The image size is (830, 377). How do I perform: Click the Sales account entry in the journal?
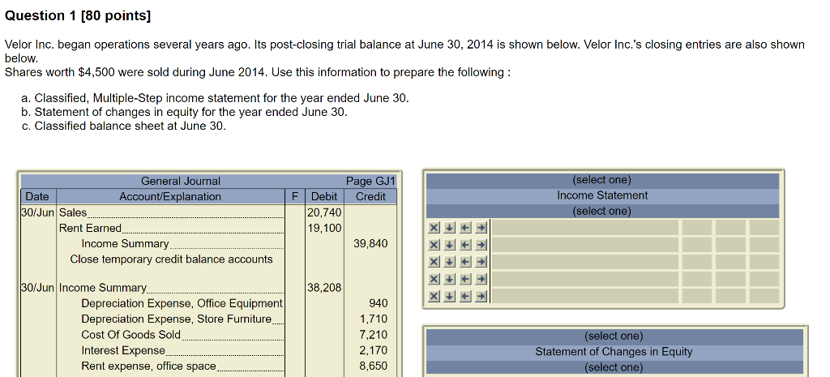click(x=72, y=213)
